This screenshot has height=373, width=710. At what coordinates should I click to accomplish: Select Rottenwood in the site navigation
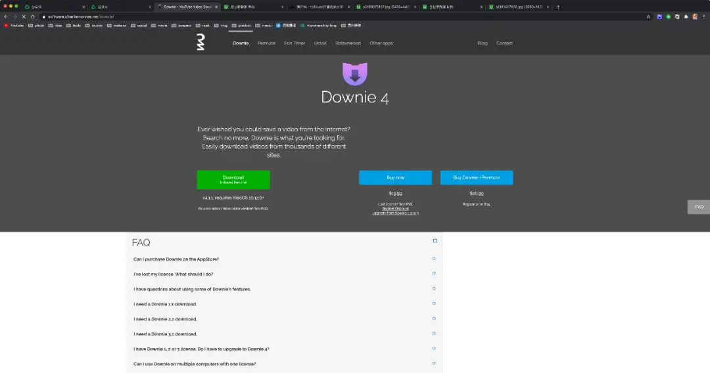pos(348,43)
